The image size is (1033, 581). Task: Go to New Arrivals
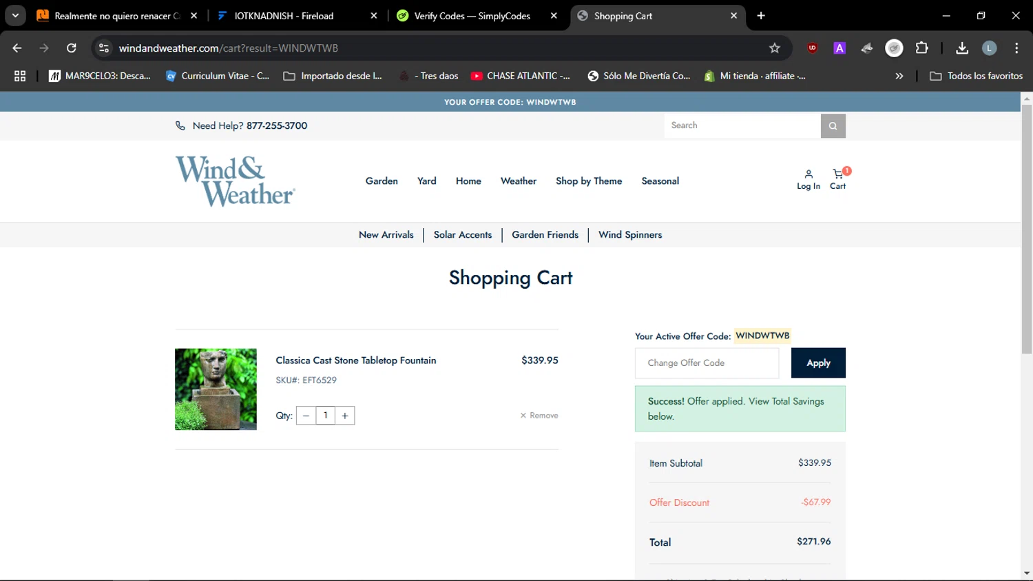point(386,235)
